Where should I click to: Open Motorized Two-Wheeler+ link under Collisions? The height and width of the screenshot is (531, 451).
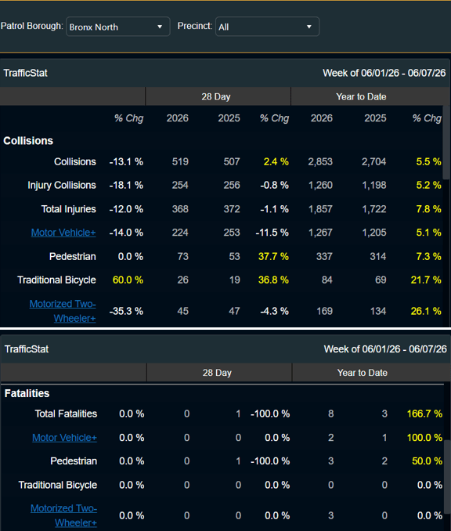click(x=63, y=311)
